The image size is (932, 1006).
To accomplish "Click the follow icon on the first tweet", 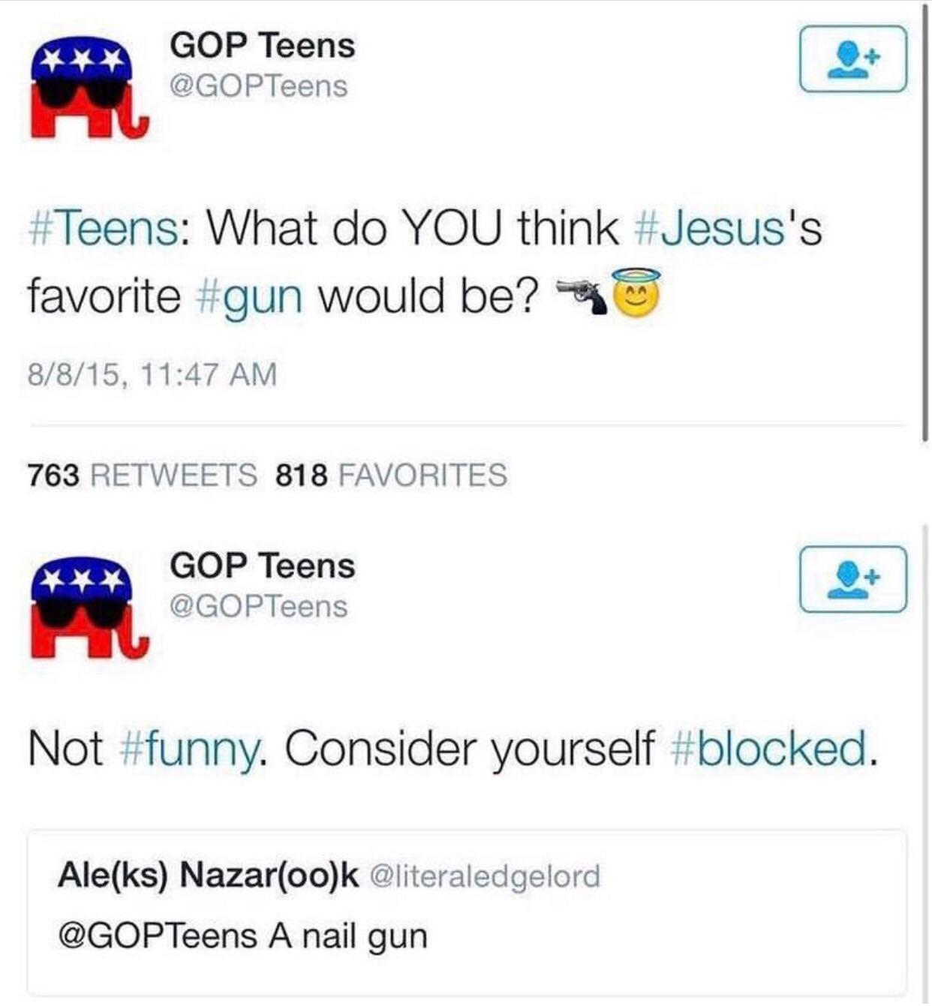I will coord(852,59).
